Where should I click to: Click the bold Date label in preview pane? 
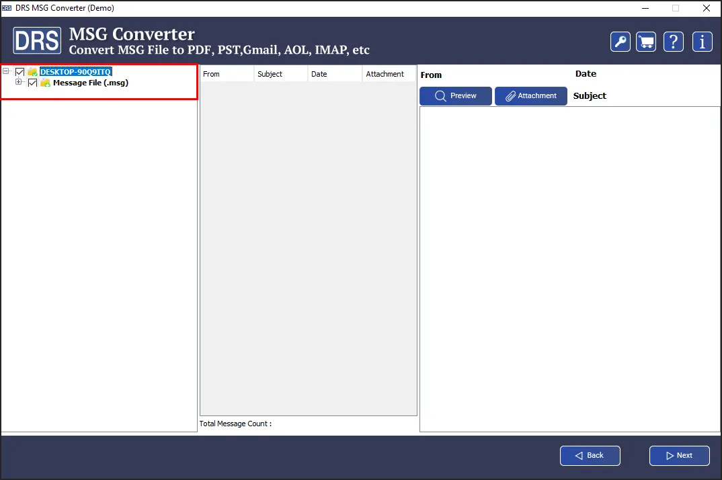click(x=586, y=74)
